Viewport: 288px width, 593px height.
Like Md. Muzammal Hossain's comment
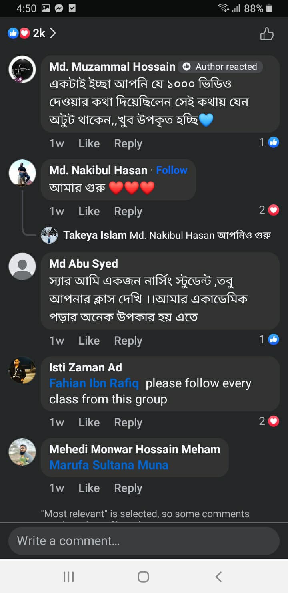89,143
